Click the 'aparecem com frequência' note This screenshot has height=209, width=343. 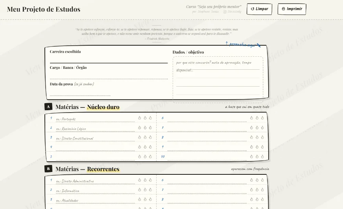pyautogui.click(x=250, y=169)
